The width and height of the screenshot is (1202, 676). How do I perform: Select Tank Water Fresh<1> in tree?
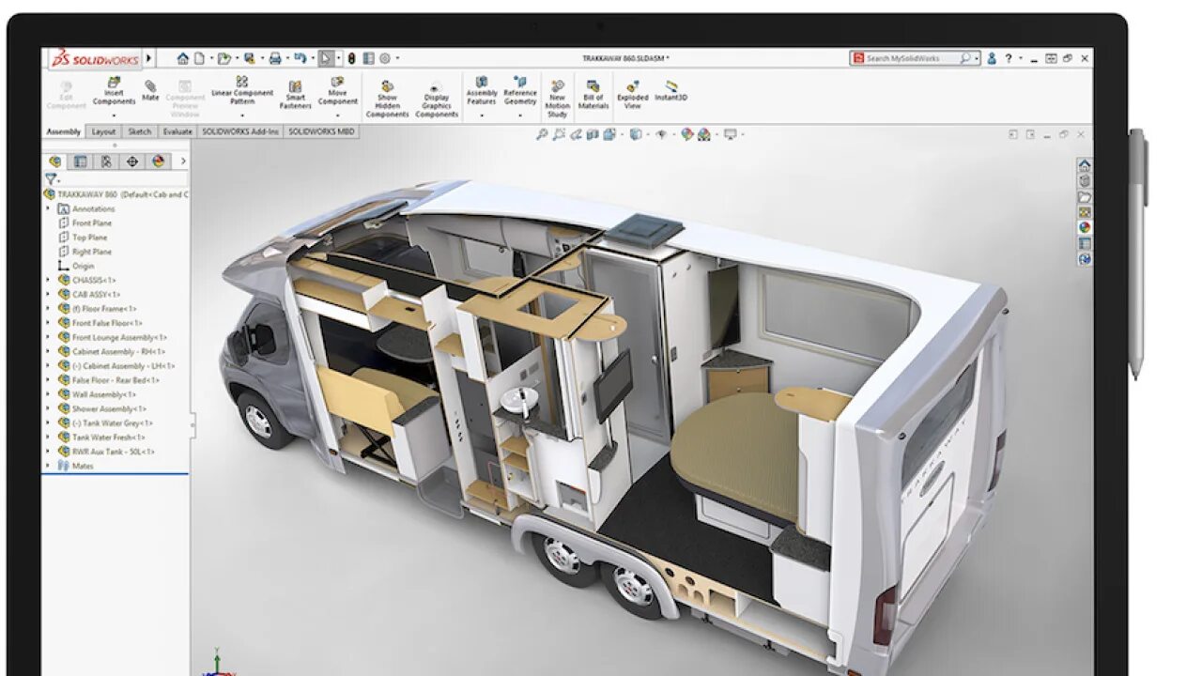click(109, 438)
